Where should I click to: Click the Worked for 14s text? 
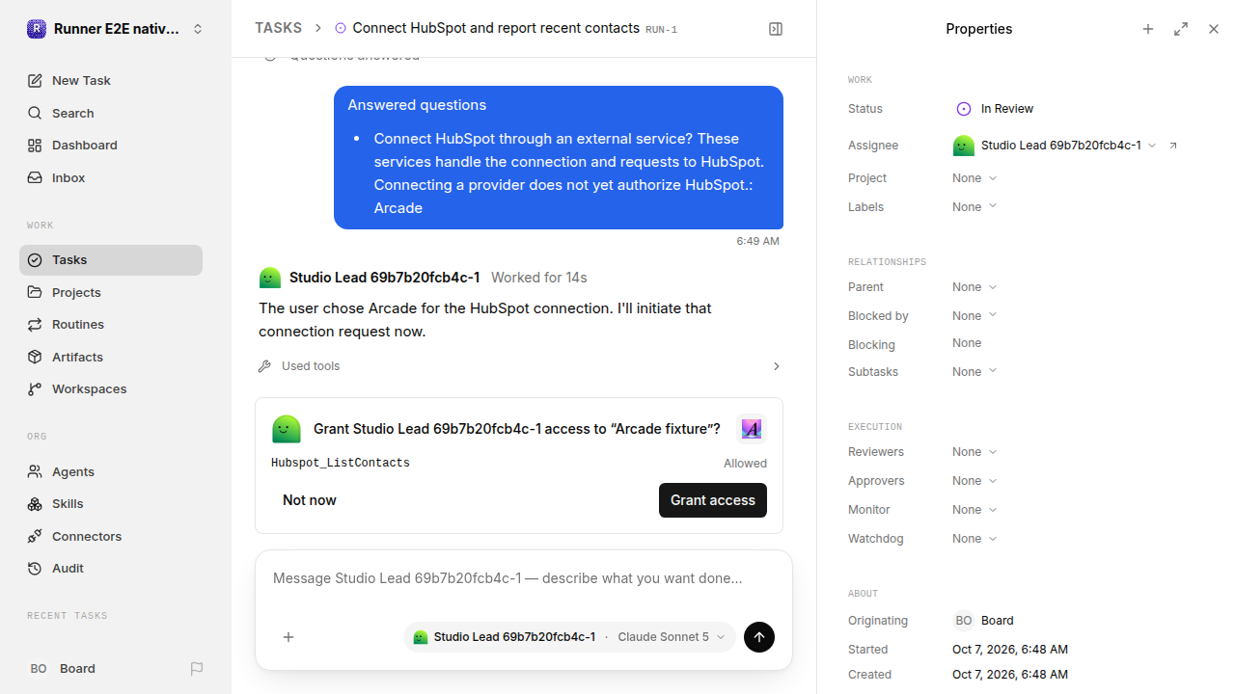click(x=539, y=278)
